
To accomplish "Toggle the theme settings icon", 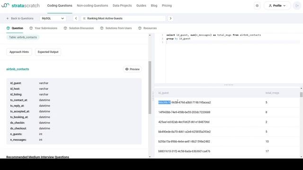I will pyautogui.click(x=257, y=6).
